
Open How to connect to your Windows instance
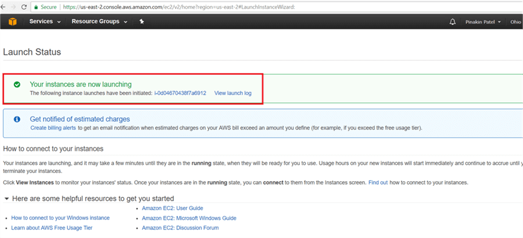pyautogui.click(x=60, y=218)
